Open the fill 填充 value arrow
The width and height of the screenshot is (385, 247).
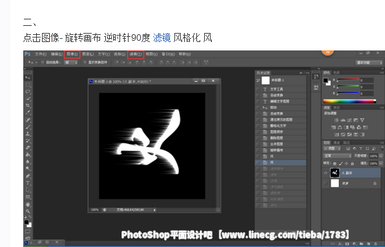pos(381,164)
